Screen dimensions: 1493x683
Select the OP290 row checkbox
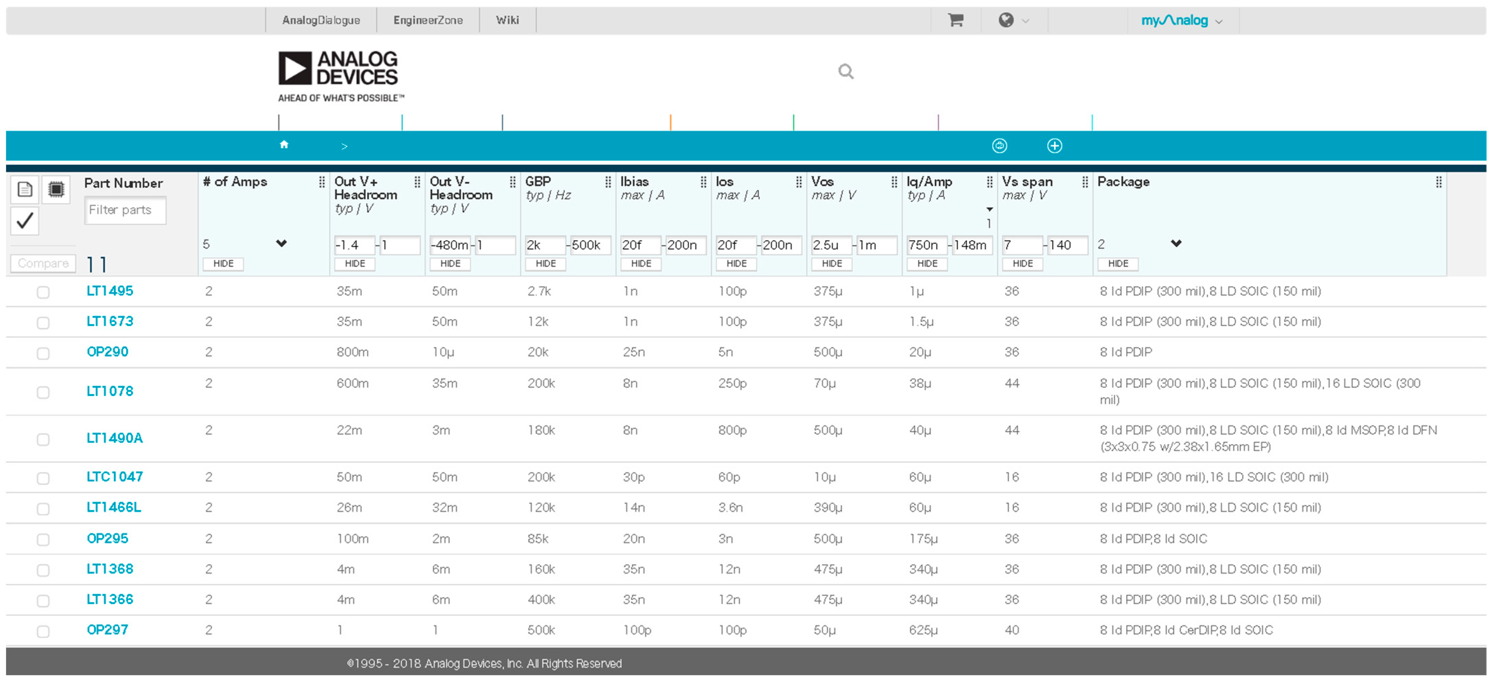coord(44,353)
